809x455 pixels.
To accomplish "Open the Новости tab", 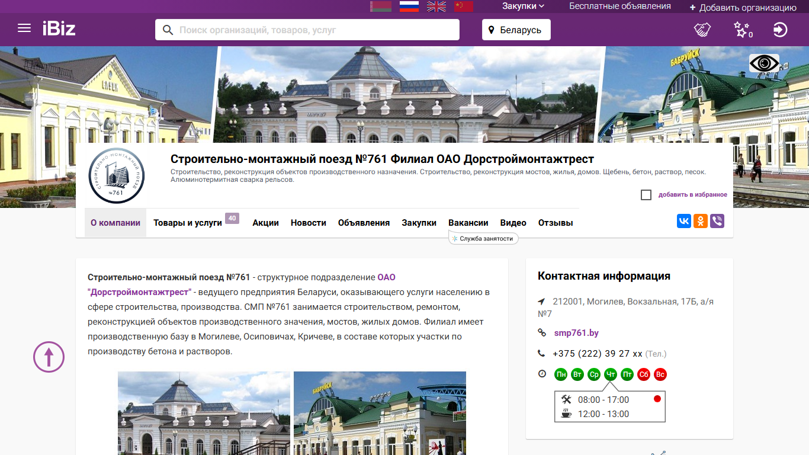I will pos(309,223).
